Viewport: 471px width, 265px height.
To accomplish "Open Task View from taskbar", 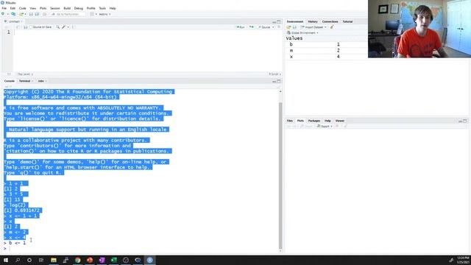I will click(41, 260).
